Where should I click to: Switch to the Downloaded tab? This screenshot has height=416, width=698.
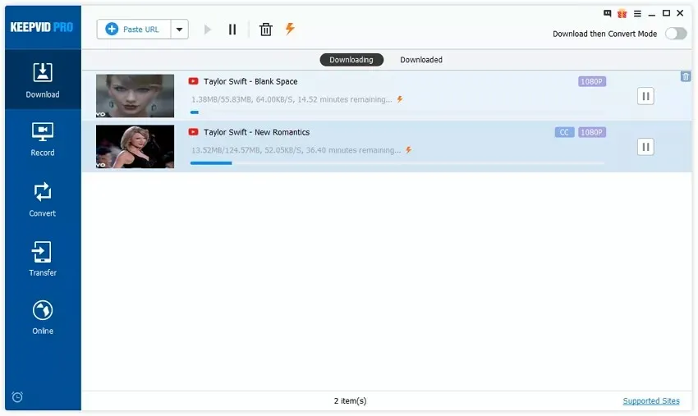click(421, 60)
